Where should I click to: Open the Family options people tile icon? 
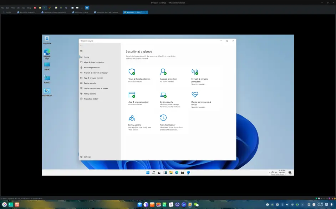coord(132,118)
